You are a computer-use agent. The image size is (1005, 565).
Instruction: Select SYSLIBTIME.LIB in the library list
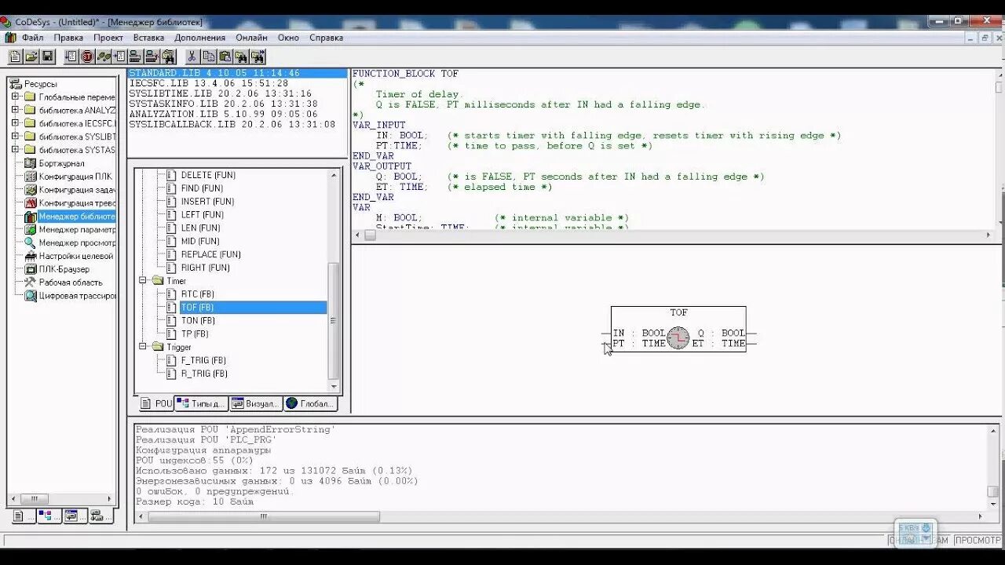pos(237,93)
